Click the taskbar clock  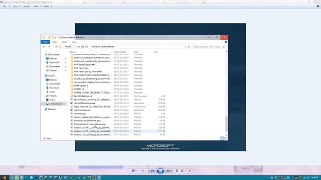315,177
